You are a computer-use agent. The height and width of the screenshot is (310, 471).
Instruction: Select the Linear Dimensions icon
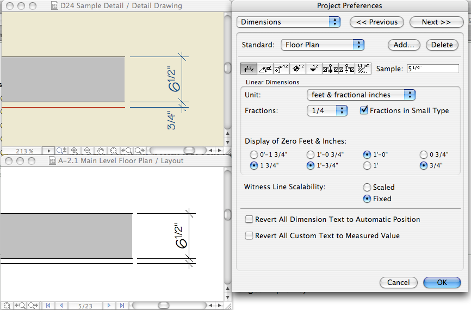249,69
